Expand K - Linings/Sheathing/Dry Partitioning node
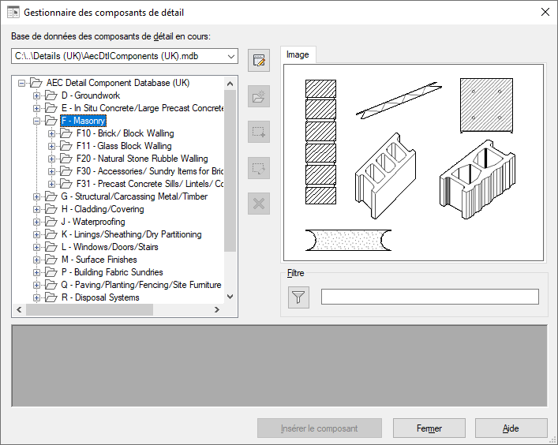The width and height of the screenshot is (558, 445). pyautogui.click(x=36, y=235)
